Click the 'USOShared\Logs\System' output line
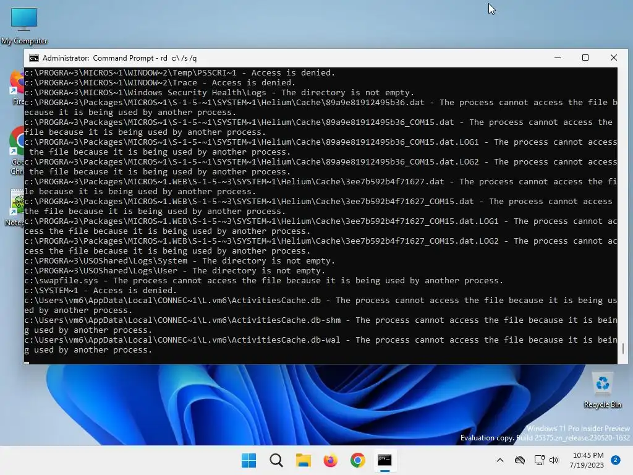 point(180,261)
